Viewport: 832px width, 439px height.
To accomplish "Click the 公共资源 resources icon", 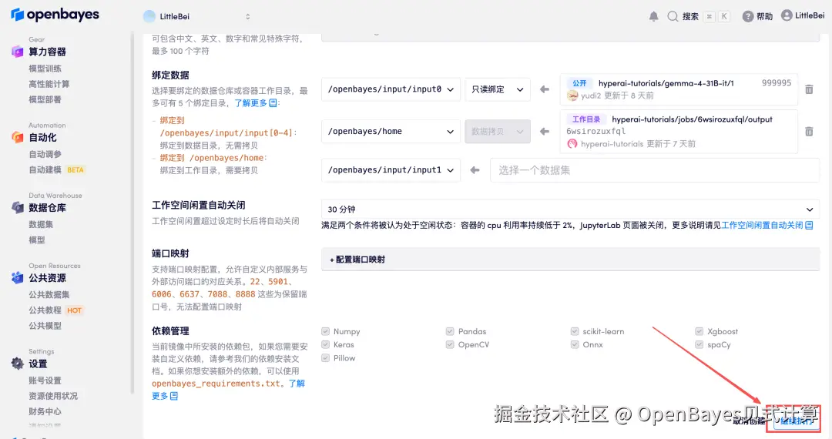I will click(18, 277).
